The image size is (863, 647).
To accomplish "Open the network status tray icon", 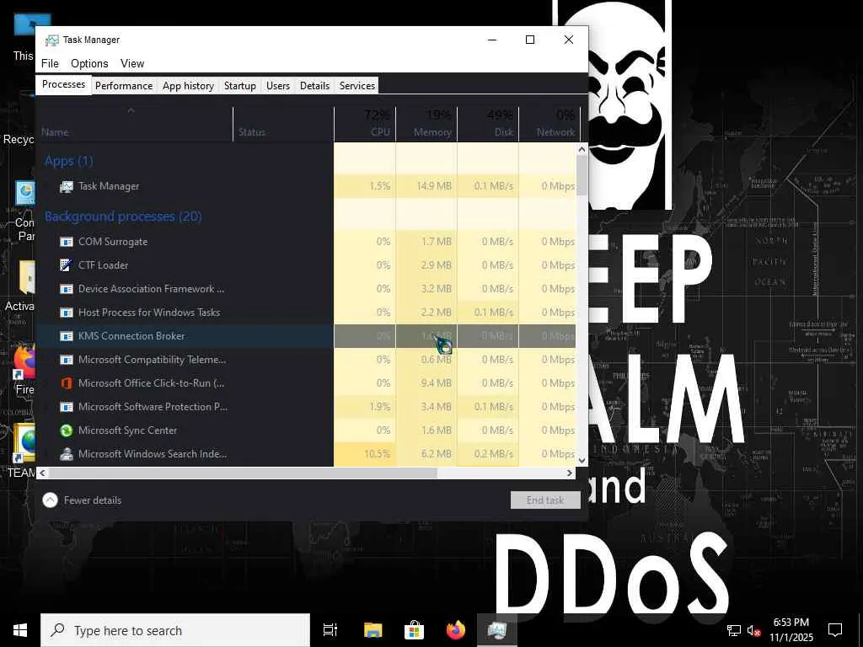I will (734, 630).
